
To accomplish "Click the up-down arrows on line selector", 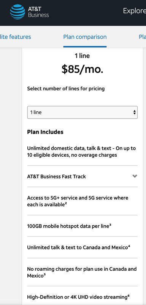I will coord(134,112).
